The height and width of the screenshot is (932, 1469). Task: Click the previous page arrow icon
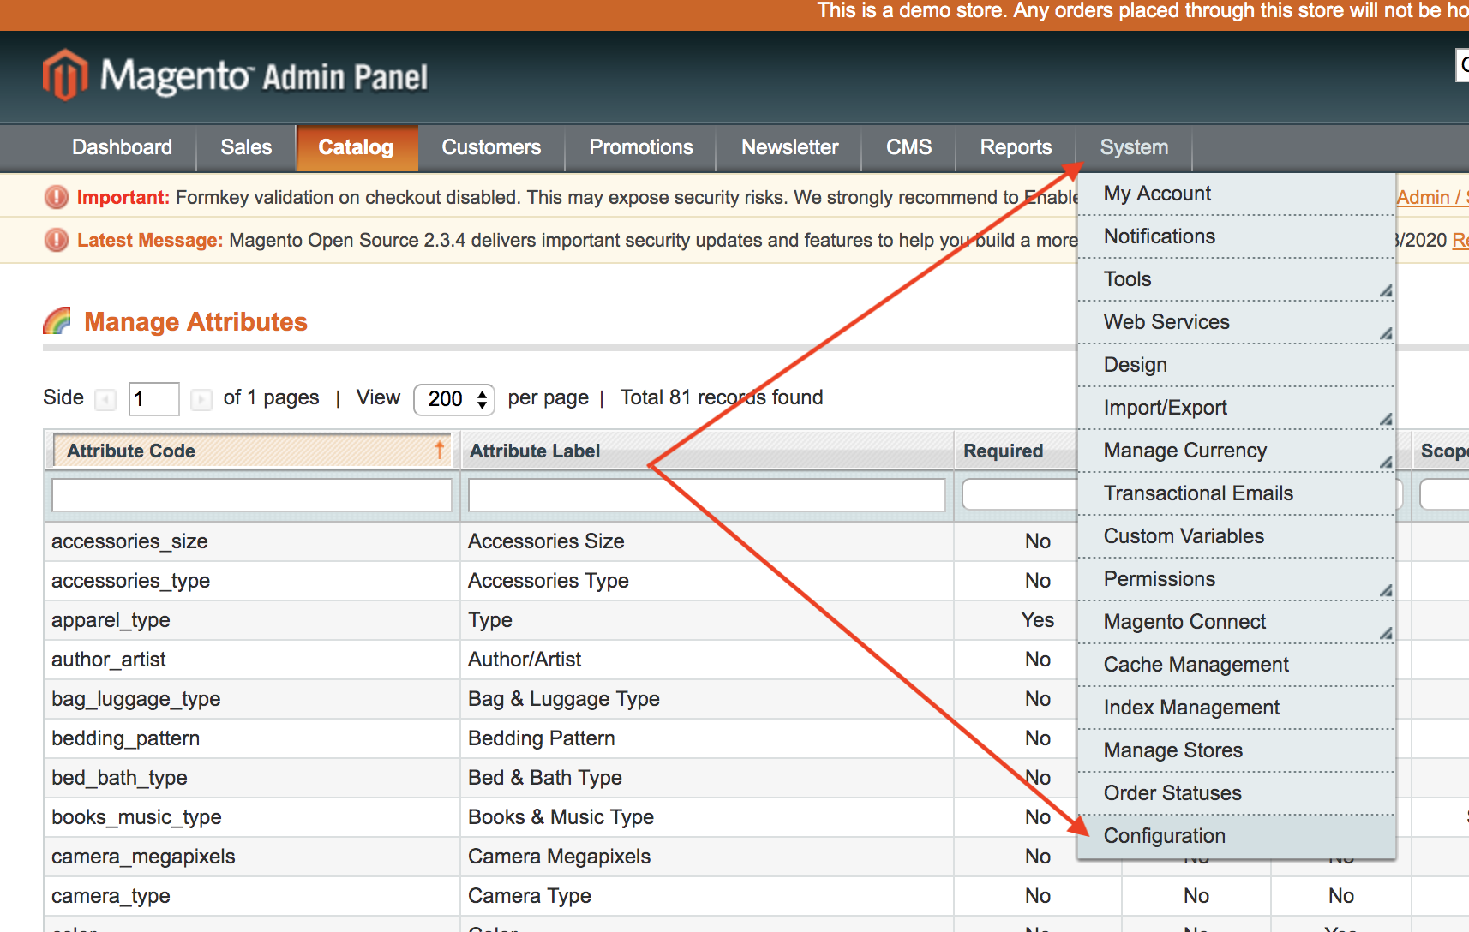[x=105, y=399]
